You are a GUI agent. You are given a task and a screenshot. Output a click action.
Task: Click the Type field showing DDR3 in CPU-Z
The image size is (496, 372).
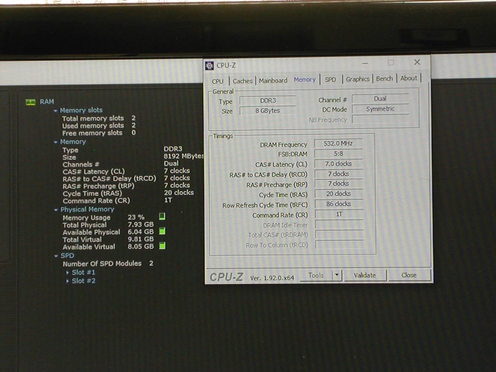tap(268, 100)
